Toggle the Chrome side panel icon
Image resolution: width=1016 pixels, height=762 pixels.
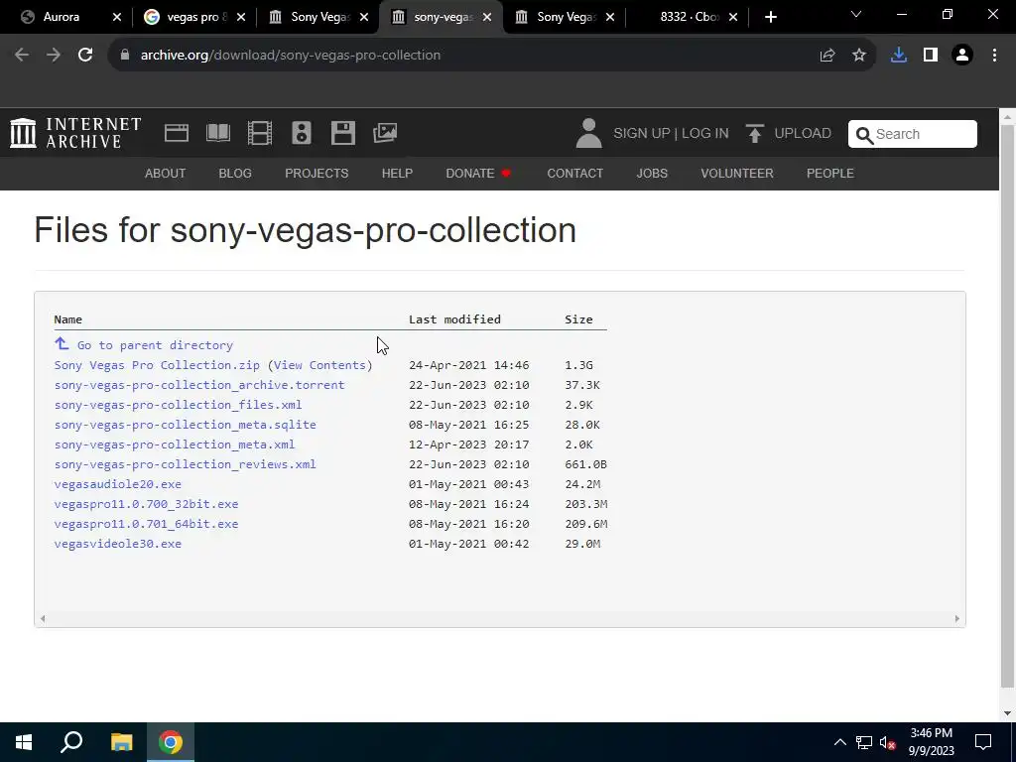click(x=931, y=56)
